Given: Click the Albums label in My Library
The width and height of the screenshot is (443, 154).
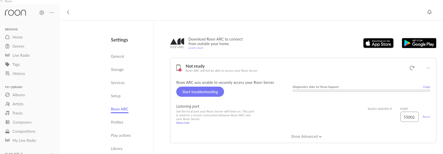Looking at the screenshot, I should click(19, 95).
